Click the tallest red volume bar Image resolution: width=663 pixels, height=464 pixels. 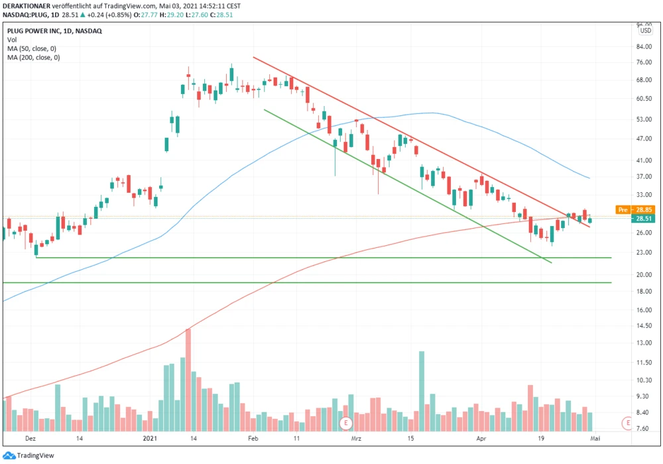(188, 379)
